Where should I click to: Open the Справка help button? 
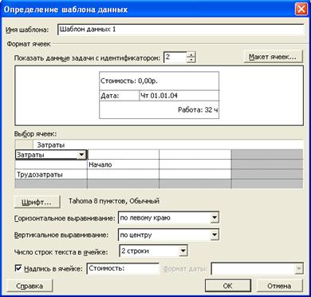(30, 286)
